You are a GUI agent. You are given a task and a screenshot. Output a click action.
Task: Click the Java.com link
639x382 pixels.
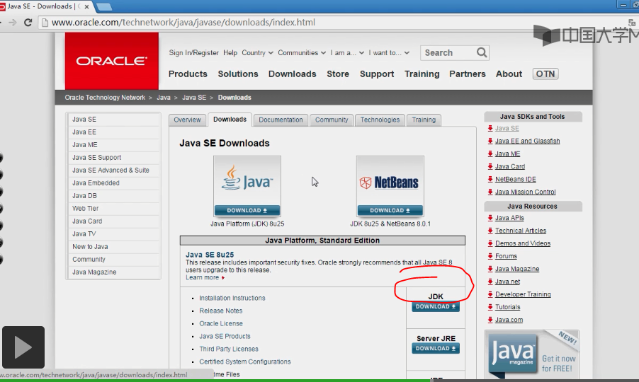pos(509,320)
